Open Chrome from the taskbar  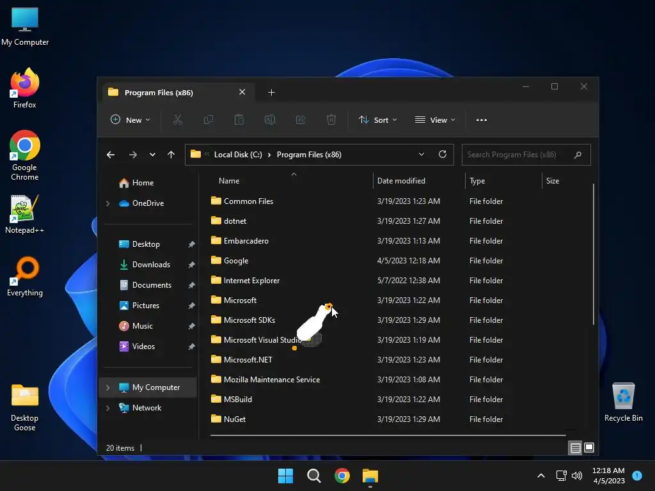(342, 476)
